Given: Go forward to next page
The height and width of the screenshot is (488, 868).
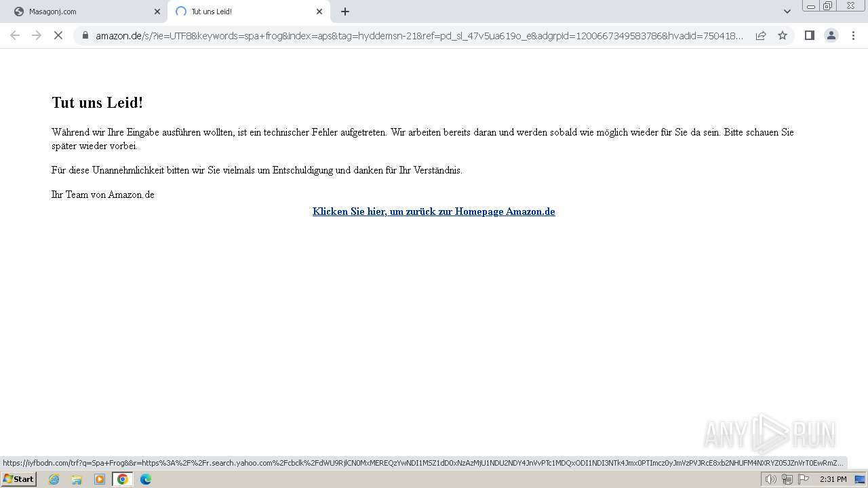Looking at the screenshot, I should pyautogui.click(x=37, y=35).
